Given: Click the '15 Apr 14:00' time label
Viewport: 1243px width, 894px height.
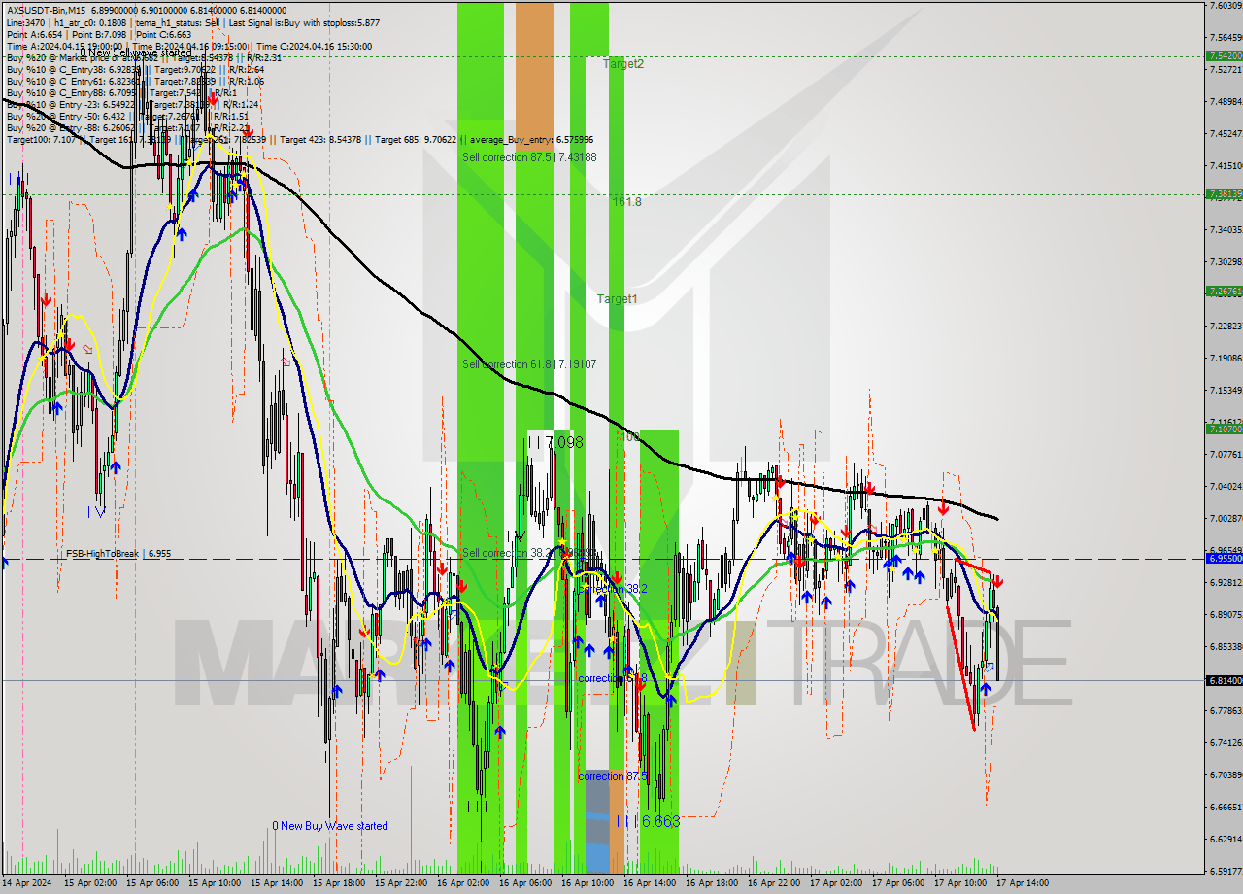Looking at the screenshot, I should (277, 883).
